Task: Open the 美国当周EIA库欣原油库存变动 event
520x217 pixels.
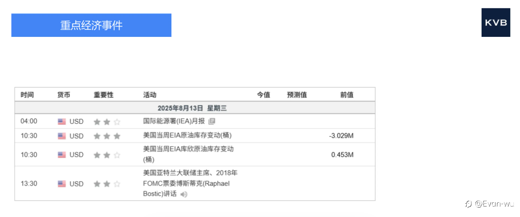Action: (x=188, y=154)
